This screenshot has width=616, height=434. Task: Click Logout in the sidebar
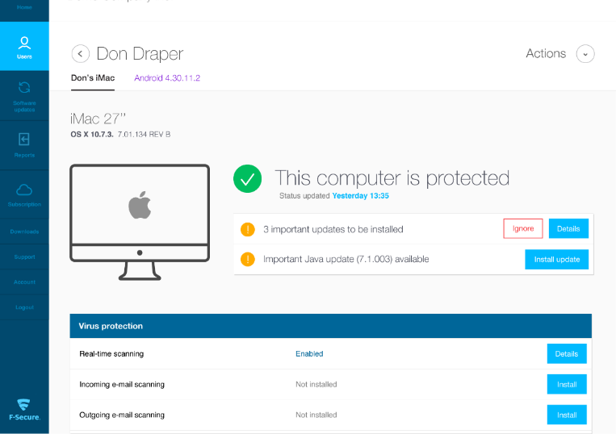click(x=24, y=307)
